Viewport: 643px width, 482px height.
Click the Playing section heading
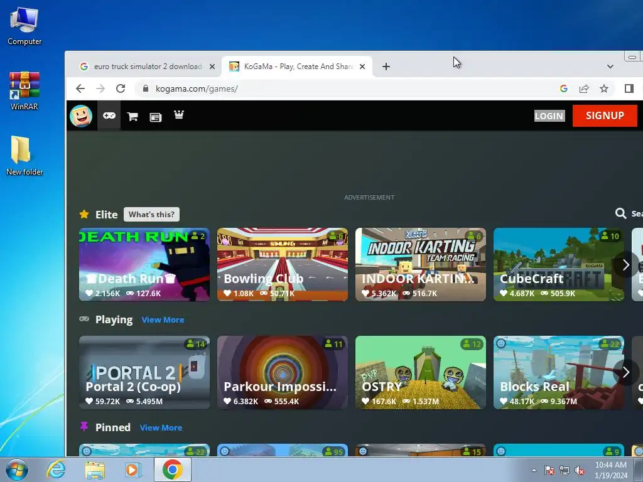pos(114,319)
